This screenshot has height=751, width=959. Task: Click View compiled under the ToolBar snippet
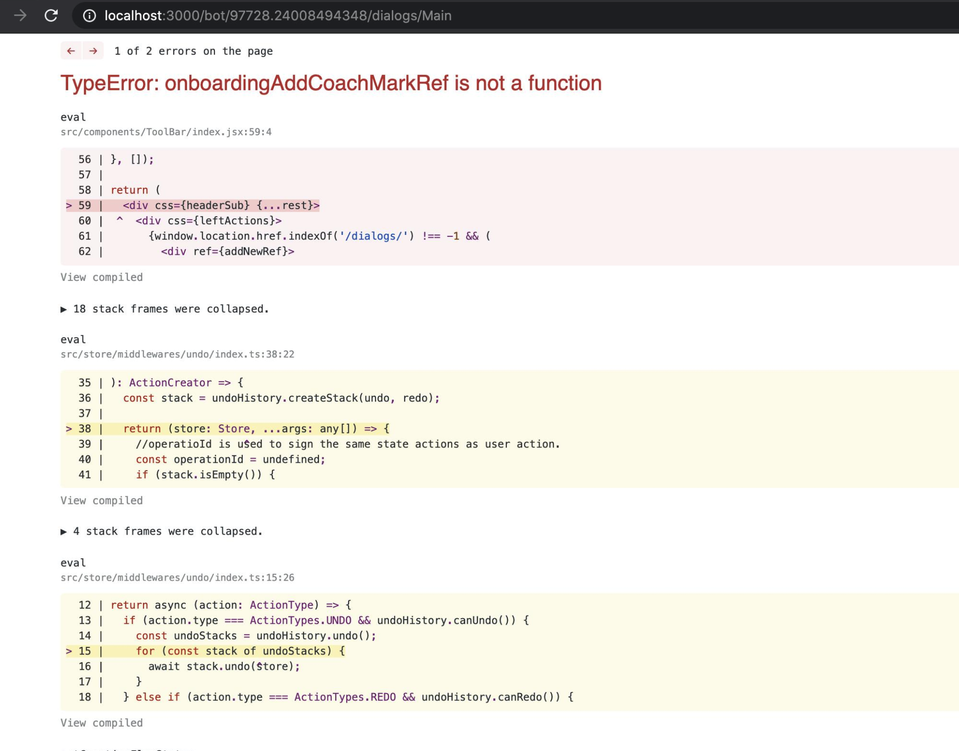[101, 277]
